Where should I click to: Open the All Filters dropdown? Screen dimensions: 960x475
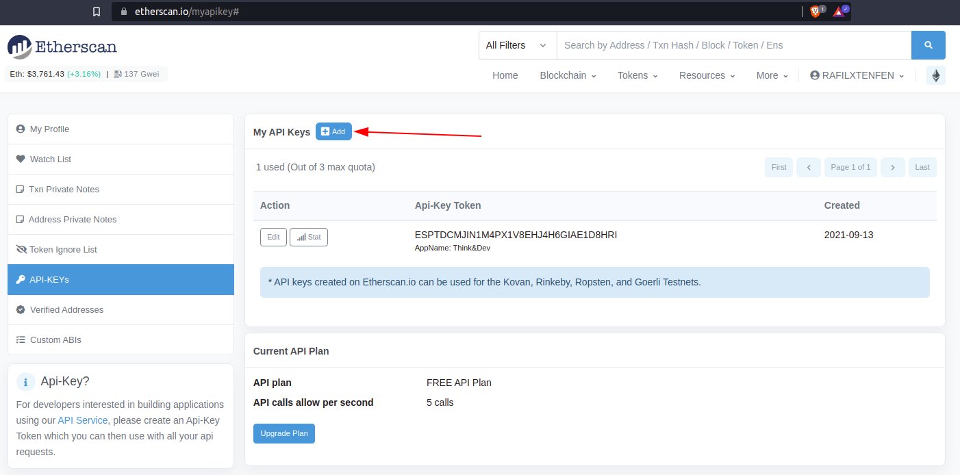pyautogui.click(x=518, y=45)
